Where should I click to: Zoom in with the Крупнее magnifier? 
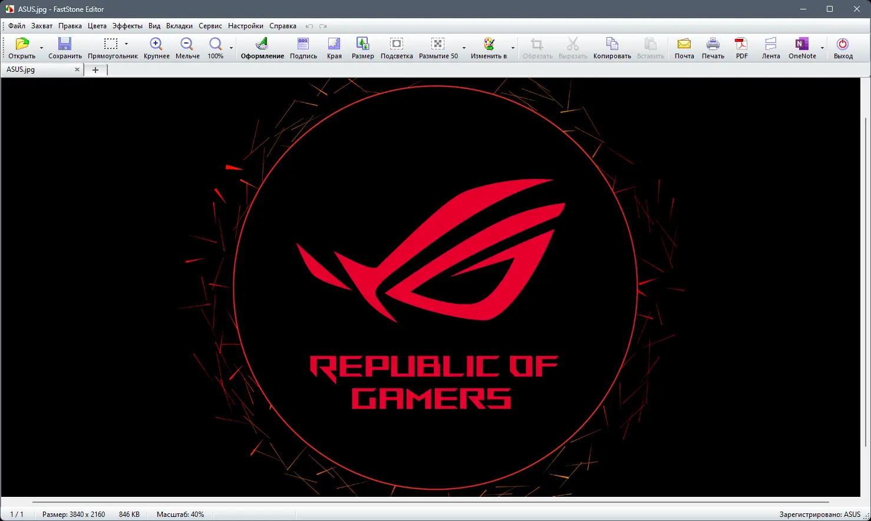[156, 48]
